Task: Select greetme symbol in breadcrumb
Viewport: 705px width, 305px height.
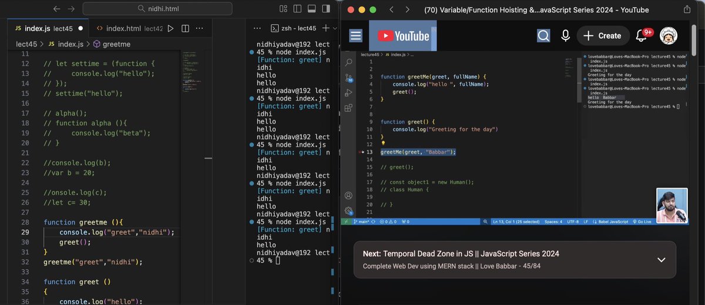Action: coord(111,44)
